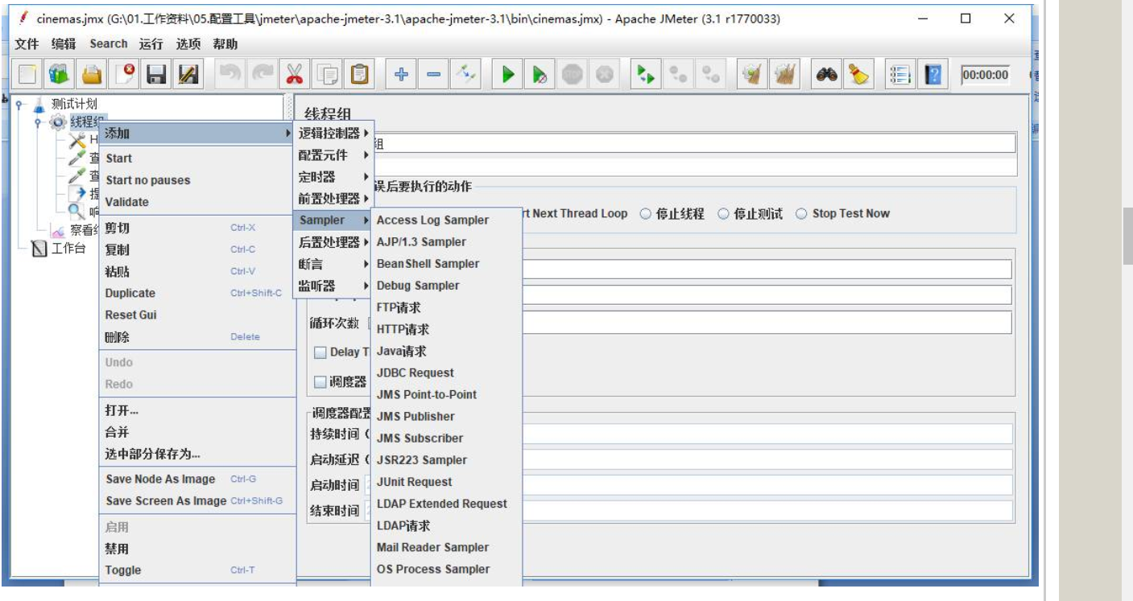Click the Redo toolbar icon
This screenshot has height=601, width=1133.
pos(263,75)
